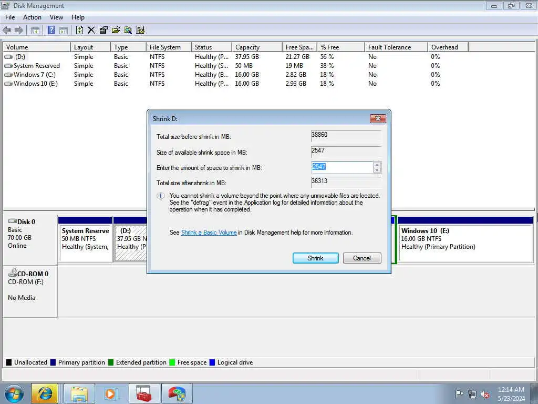Open Help with the blue question mark icon

[x=51, y=30]
